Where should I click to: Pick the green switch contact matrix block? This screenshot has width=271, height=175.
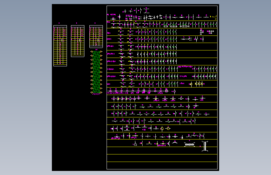tap(97, 72)
